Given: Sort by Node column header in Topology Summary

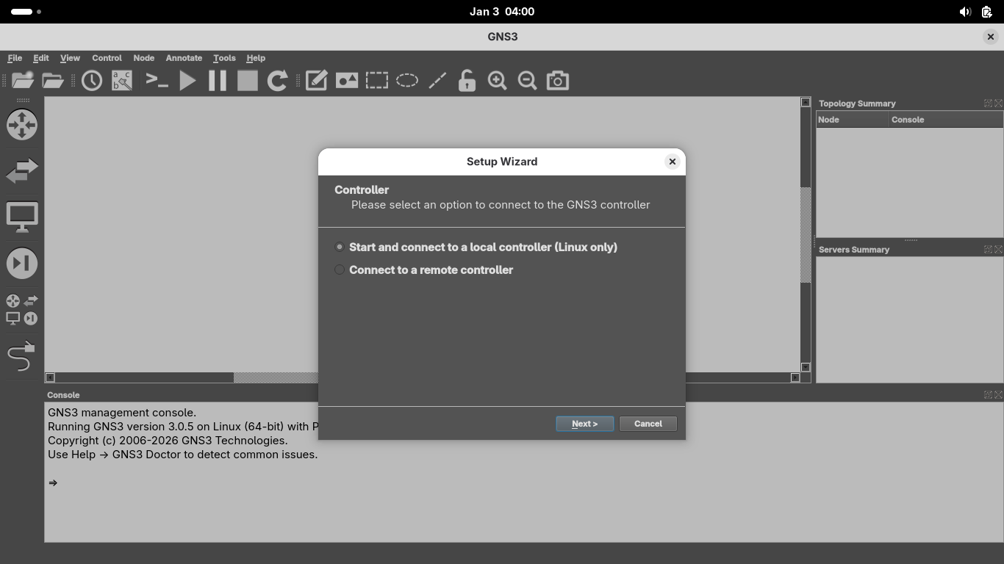Looking at the screenshot, I should click(852, 120).
